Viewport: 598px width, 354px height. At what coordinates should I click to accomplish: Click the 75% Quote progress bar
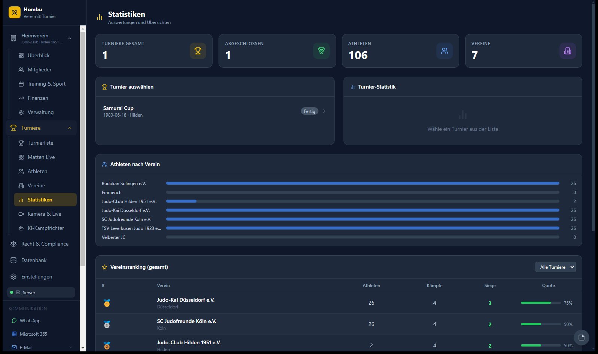click(541, 303)
